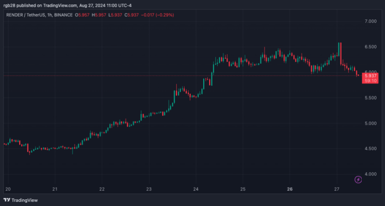Select date 20 on the time axis
This screenshot has height=206, width=385.
(x=7, y=189)
